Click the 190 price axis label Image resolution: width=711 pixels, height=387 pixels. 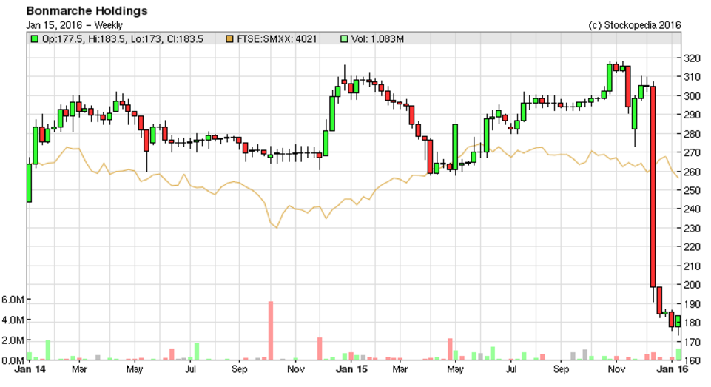(693, 304)
